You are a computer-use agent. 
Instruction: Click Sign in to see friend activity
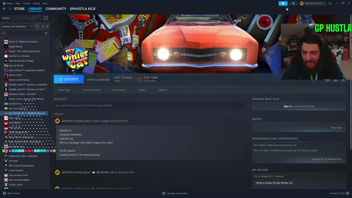tap(287, 106)
